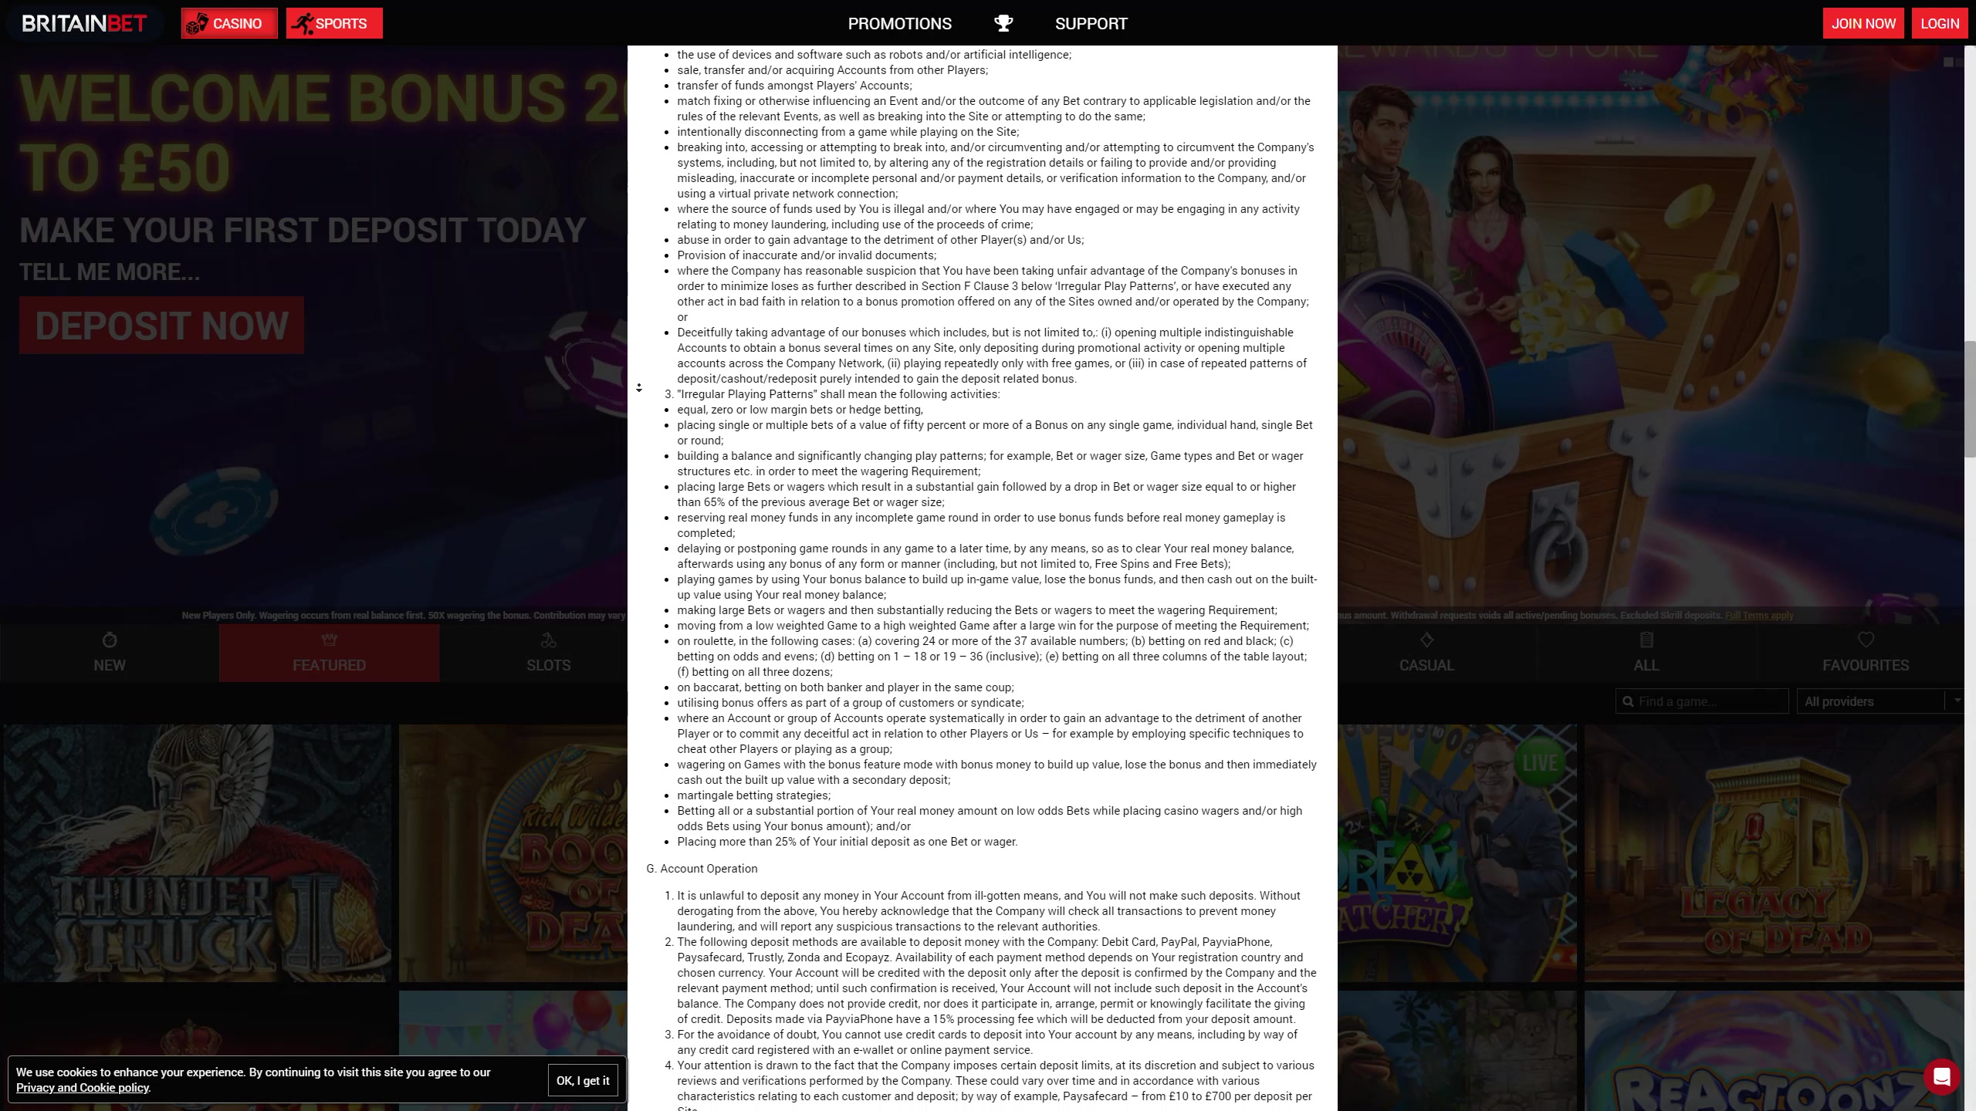Open the ALL games clipboard icon
This screenshot has width=1976, height=1111.
(1646, 640)
